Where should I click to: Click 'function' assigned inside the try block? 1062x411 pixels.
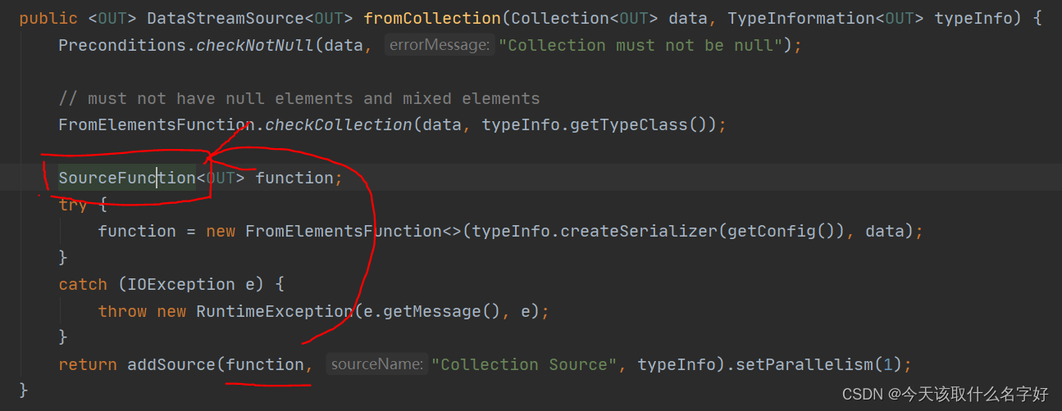137,232
